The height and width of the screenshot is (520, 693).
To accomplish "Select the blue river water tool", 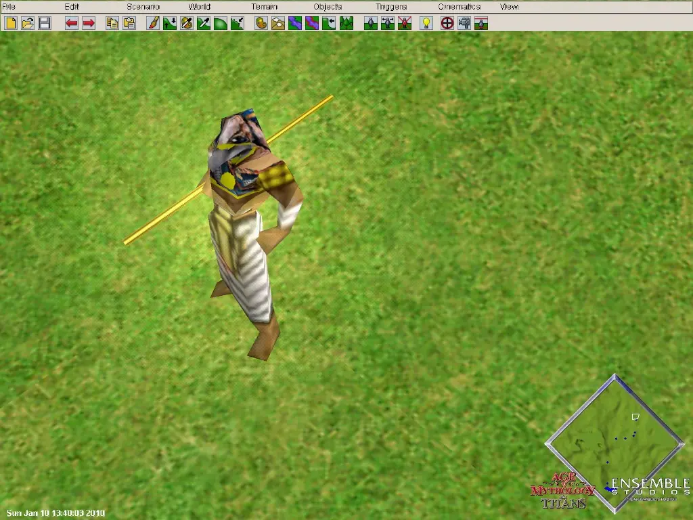I will pyautogui.click(x=295, y=23).
